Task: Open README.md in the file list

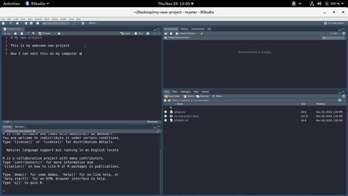Action: 181,120
